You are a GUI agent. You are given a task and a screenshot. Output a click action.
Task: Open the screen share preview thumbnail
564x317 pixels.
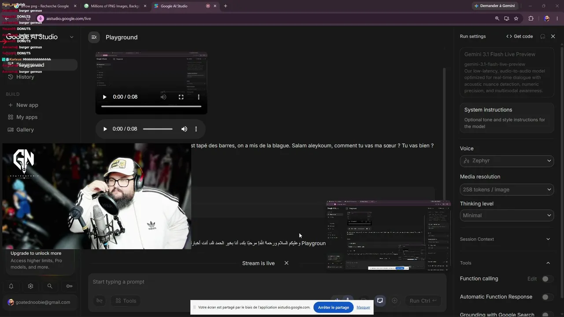(388, 235)
